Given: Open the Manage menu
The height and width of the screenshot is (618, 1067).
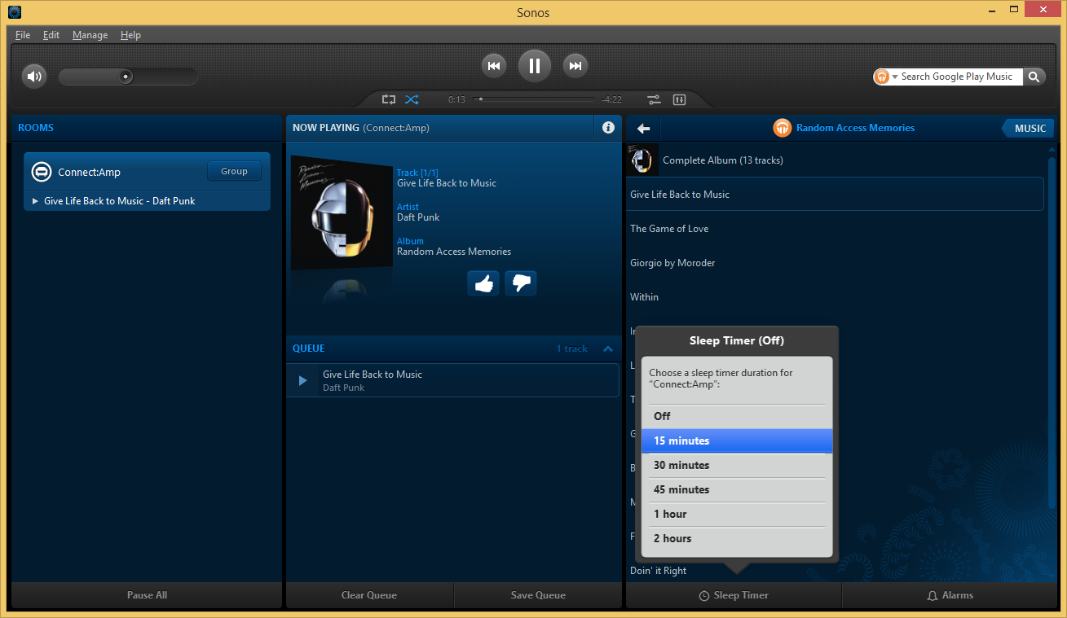Looking at the screenshot, I should [90, 35].
